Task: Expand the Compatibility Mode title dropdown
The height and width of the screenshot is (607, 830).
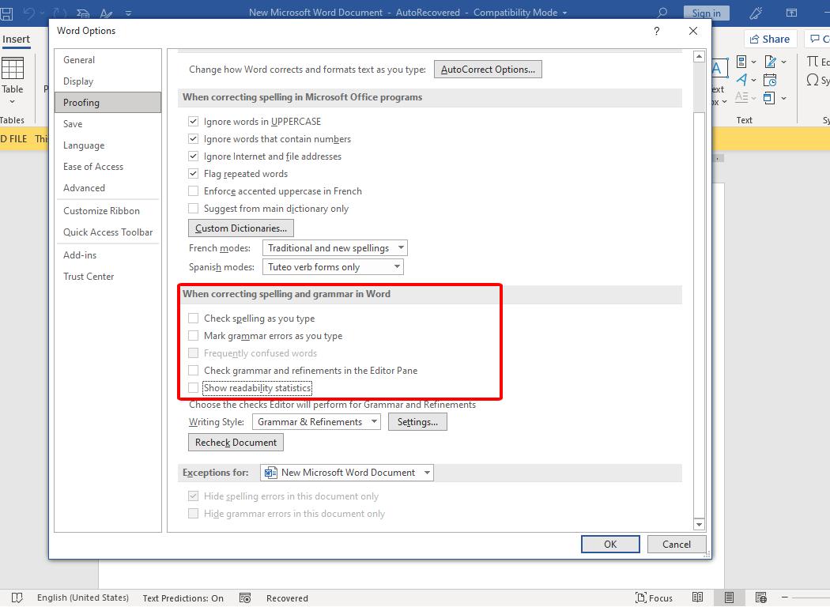Action: click(x=565, y=13)
